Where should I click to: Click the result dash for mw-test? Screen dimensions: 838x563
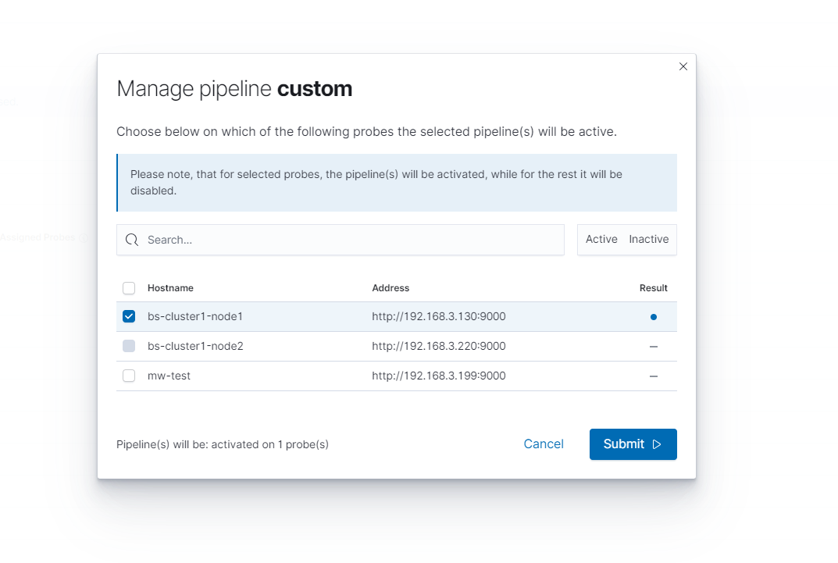[x=654, y=376]
